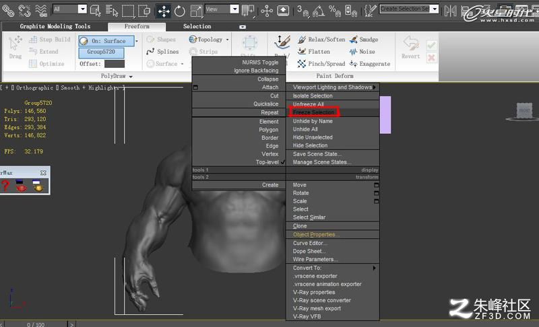
Task: Select the Smudge brush
Action: (364, 40)
